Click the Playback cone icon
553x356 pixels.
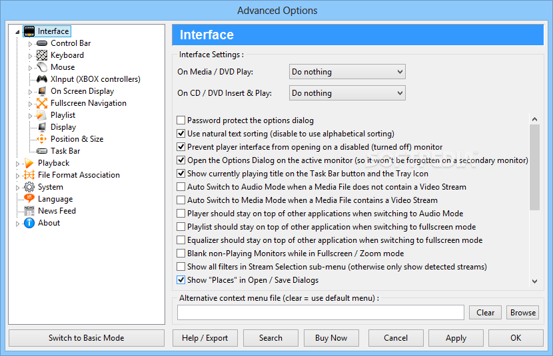(29, 163)
